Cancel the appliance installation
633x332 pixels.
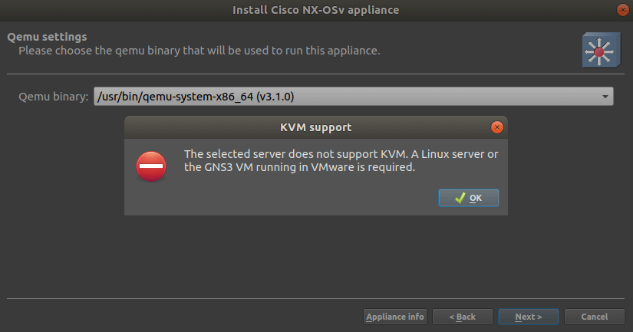point(594,317)
